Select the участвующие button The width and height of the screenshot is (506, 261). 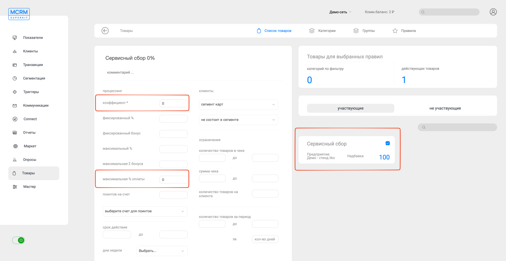[350, 108]
